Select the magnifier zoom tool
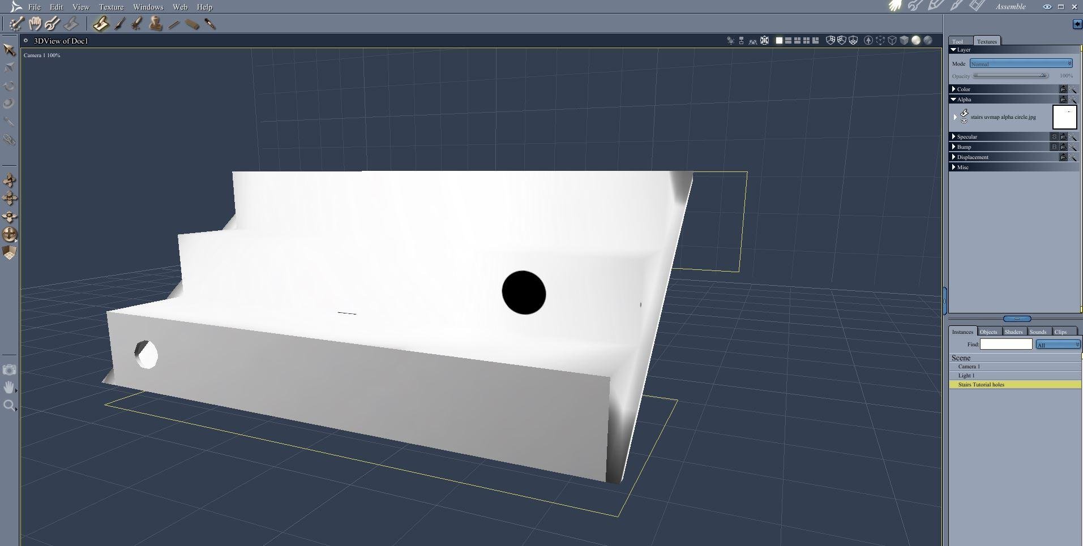Screen dimensions: 1083x546 pyautogui.click(x=10, y=406)
